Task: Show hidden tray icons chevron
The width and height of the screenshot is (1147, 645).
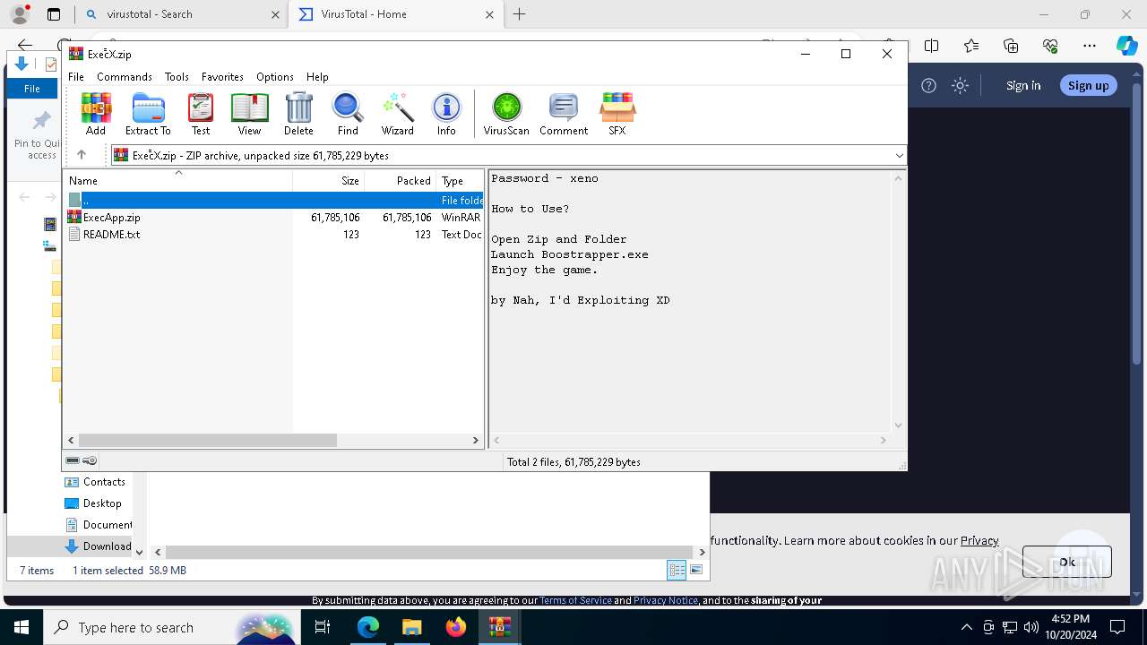Action: click(x=966, y=627)
